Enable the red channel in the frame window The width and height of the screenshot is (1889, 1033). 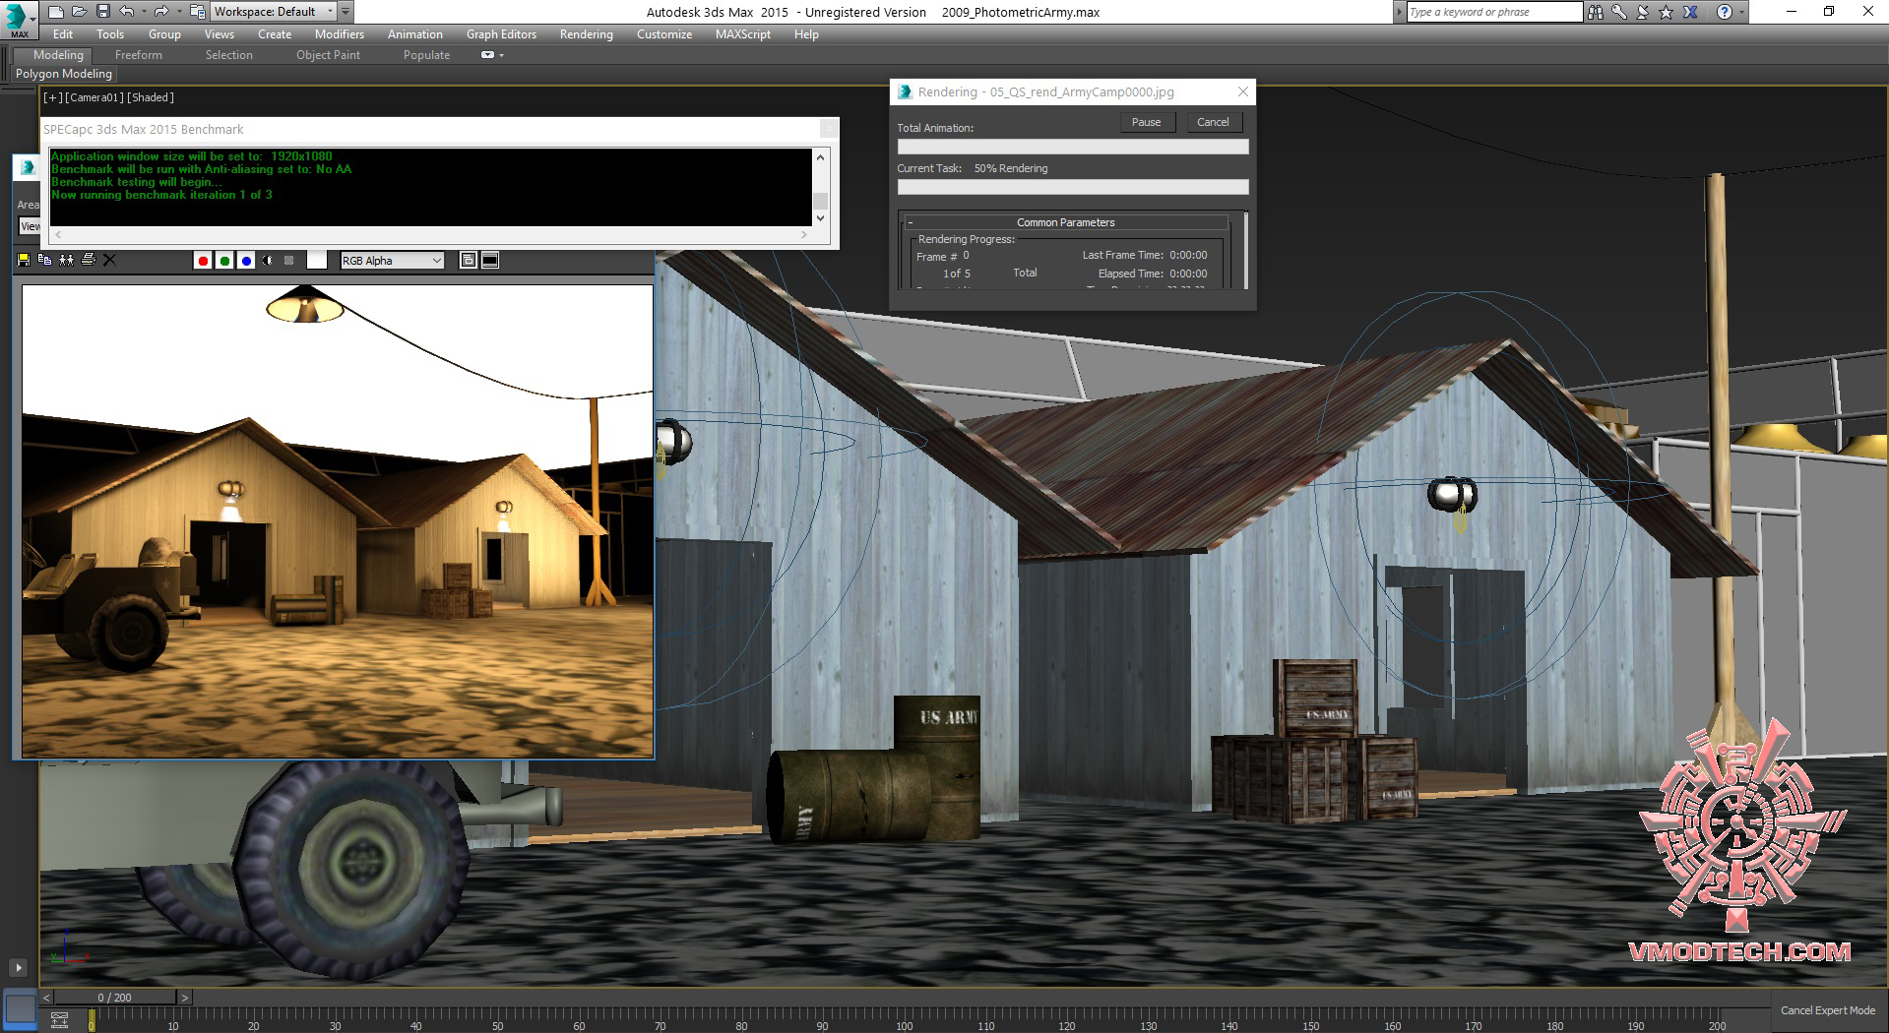[x=203, y=261]
